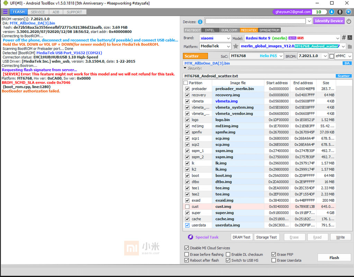This screenshot has height=277, width=354.
Task: Click the browse folder icon for scatter file
Action: (350, 46)
